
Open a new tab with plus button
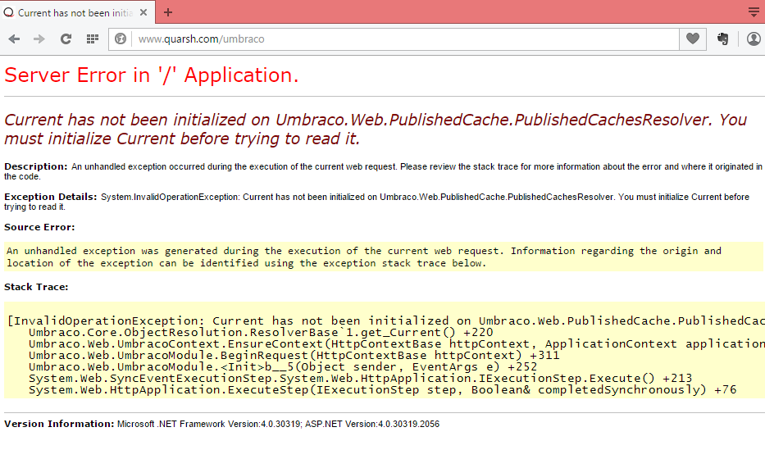(x=168, y=12)
